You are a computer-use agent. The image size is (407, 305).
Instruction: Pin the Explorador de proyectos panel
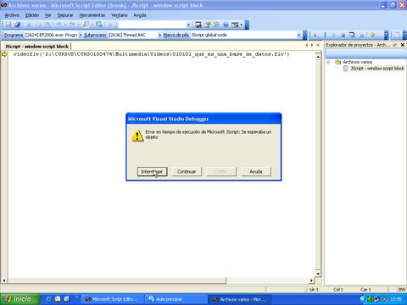point(395,45)
